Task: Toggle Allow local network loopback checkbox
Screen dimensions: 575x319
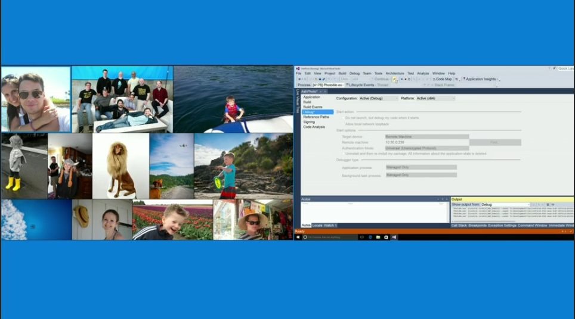Action: [343, 124]
